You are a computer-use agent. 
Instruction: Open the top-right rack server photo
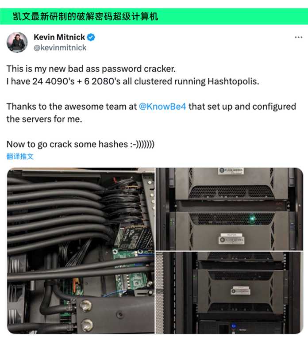(x=229, y=209)
